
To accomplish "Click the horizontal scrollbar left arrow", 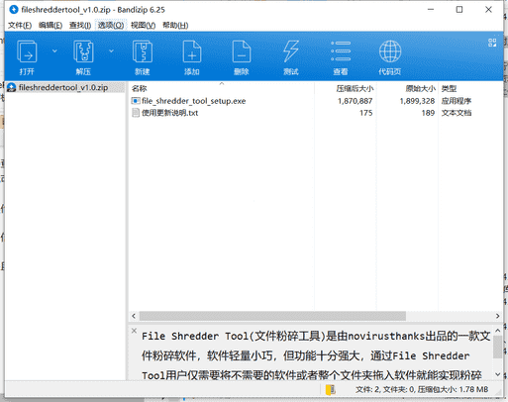I will (x=134, y=316).
